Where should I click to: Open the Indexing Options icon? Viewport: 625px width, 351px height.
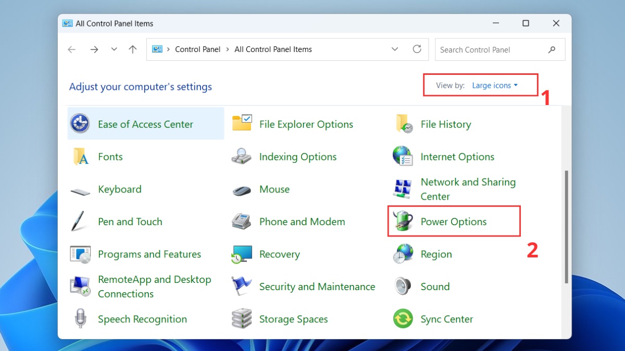point(242,157)
